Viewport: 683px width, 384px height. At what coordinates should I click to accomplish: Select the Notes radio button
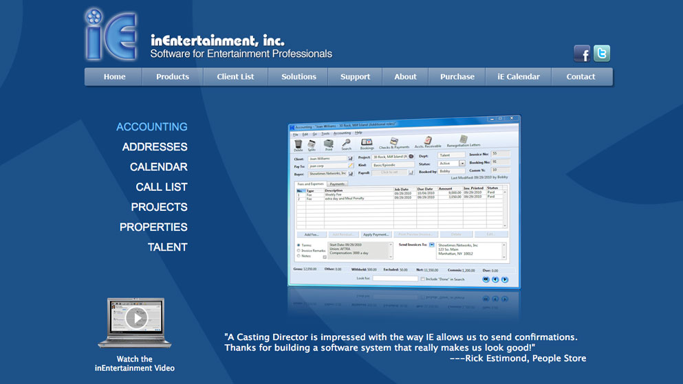coord(299,256)
